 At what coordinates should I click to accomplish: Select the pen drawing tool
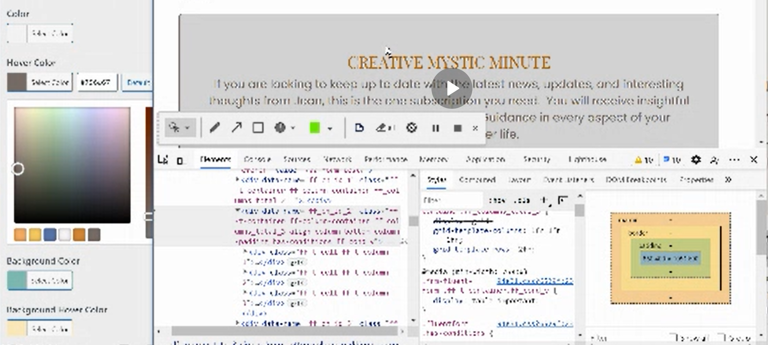click(215, 128)
